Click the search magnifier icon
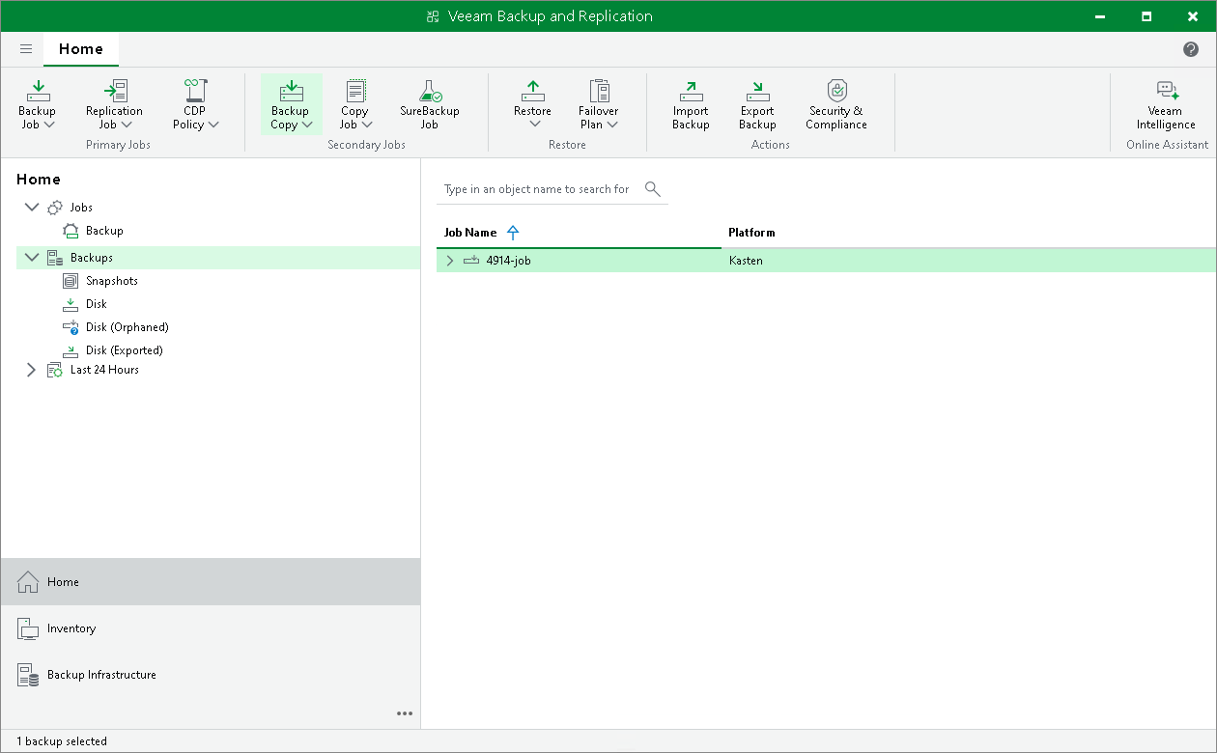This screenshot has width=1217, height=753. coord(653,189)
